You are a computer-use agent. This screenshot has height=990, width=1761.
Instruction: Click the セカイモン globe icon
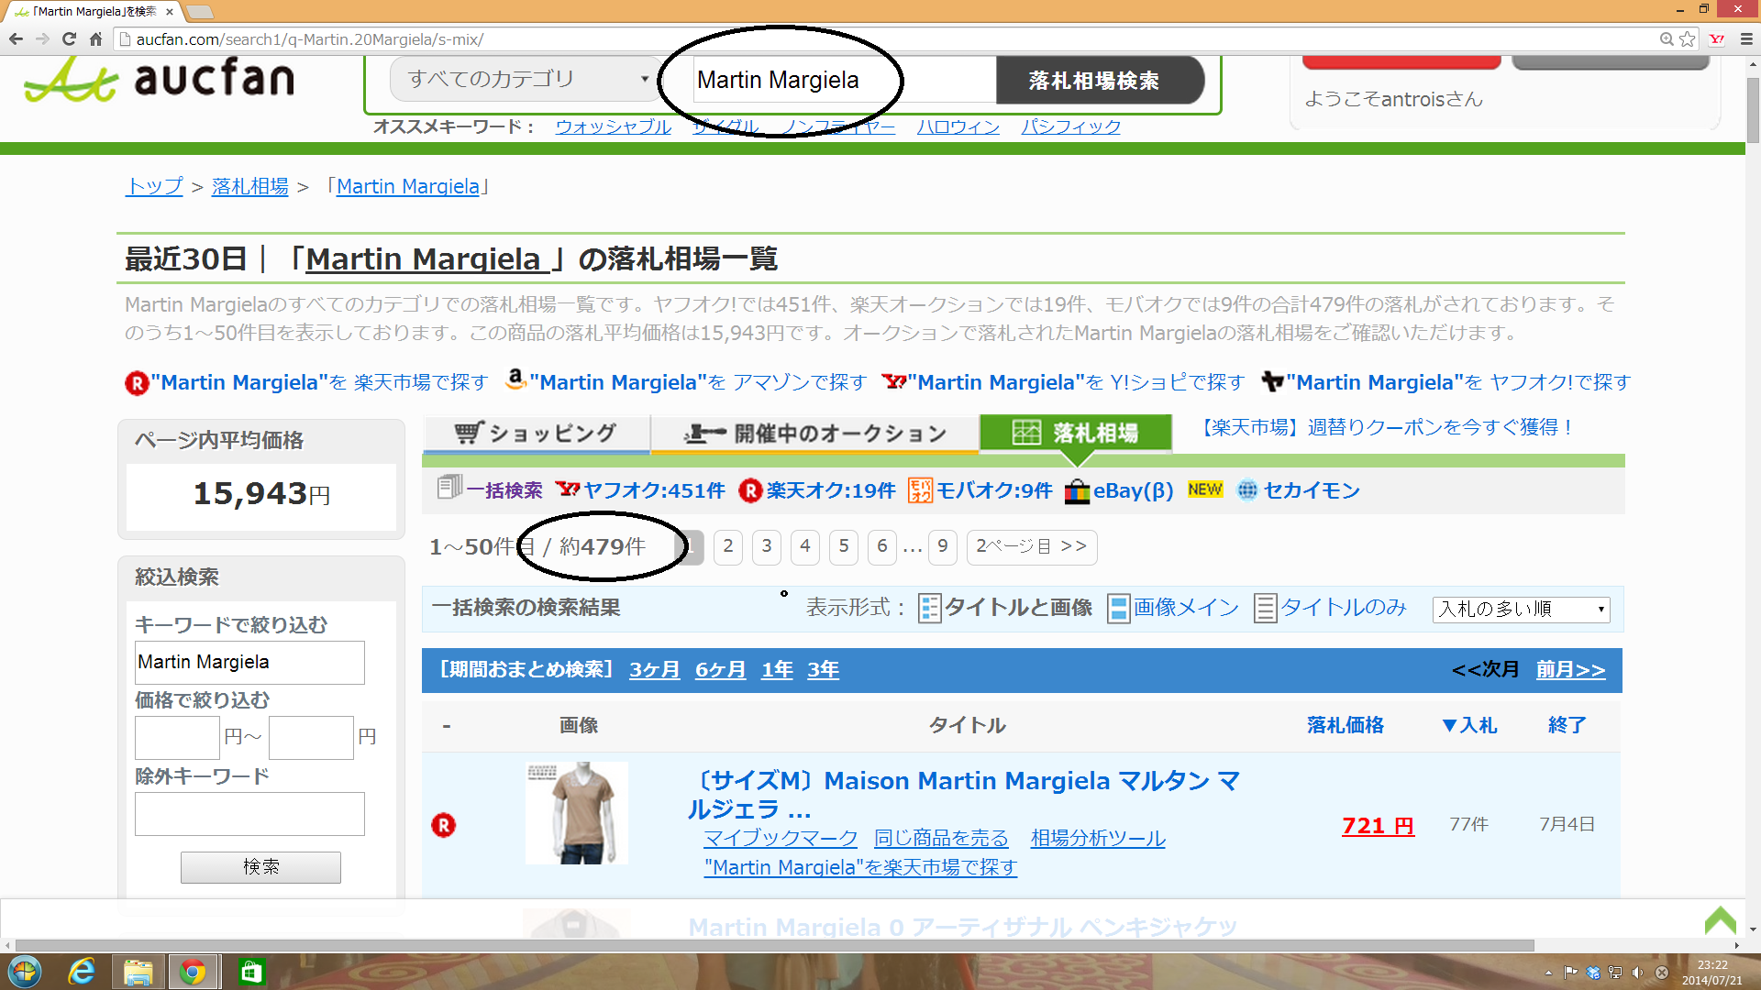(1247, 490)
